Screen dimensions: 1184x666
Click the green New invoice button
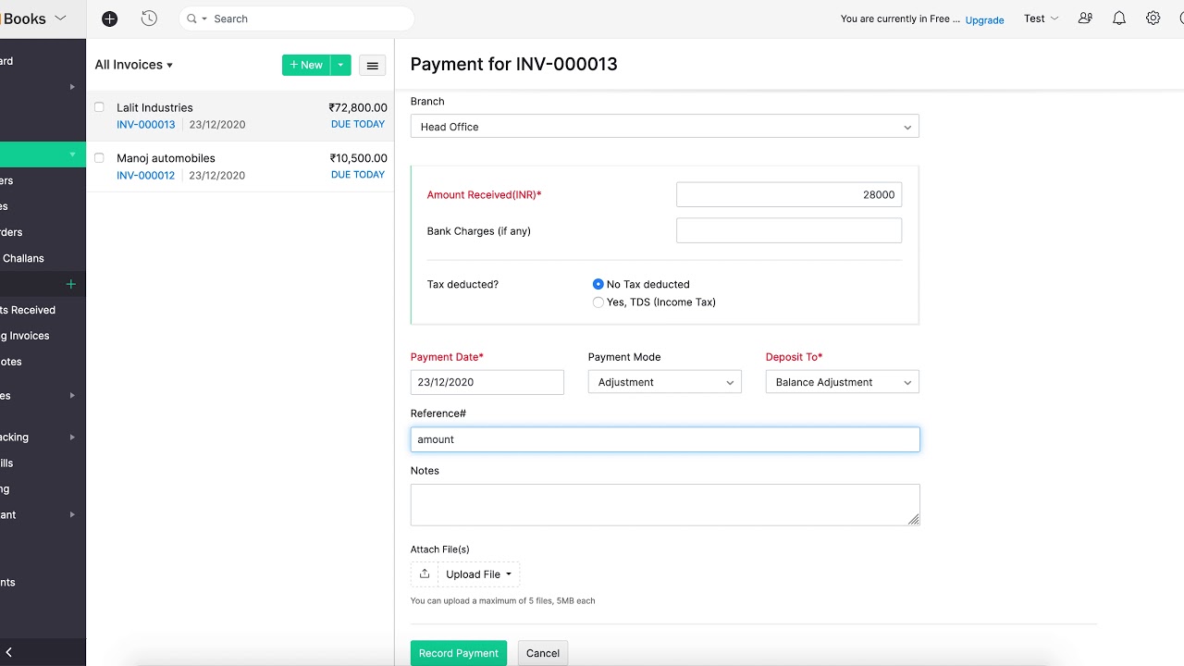[x=306, y=65]
